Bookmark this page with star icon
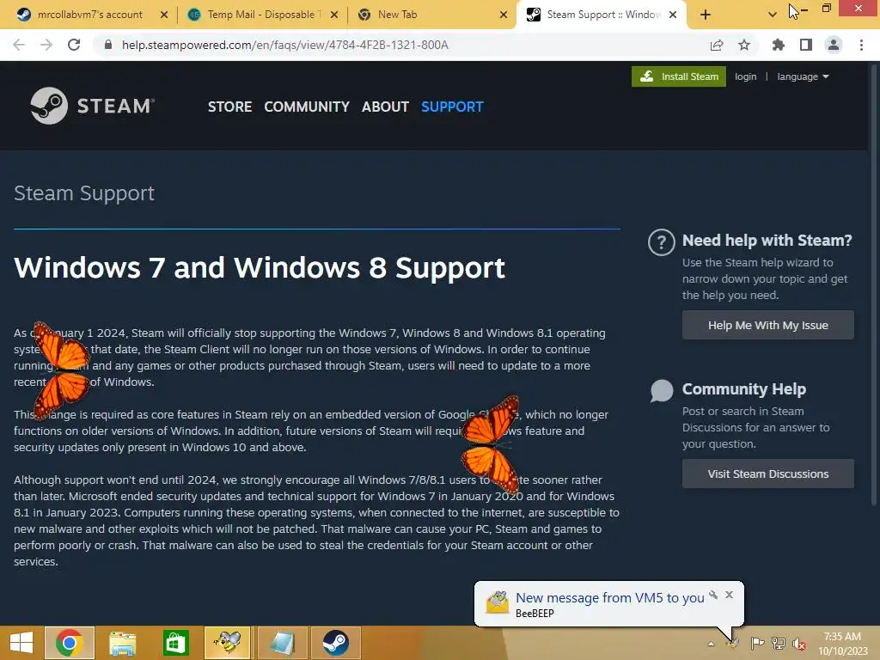880x660 pixels. pyautogui.click(x=744, y=45)
